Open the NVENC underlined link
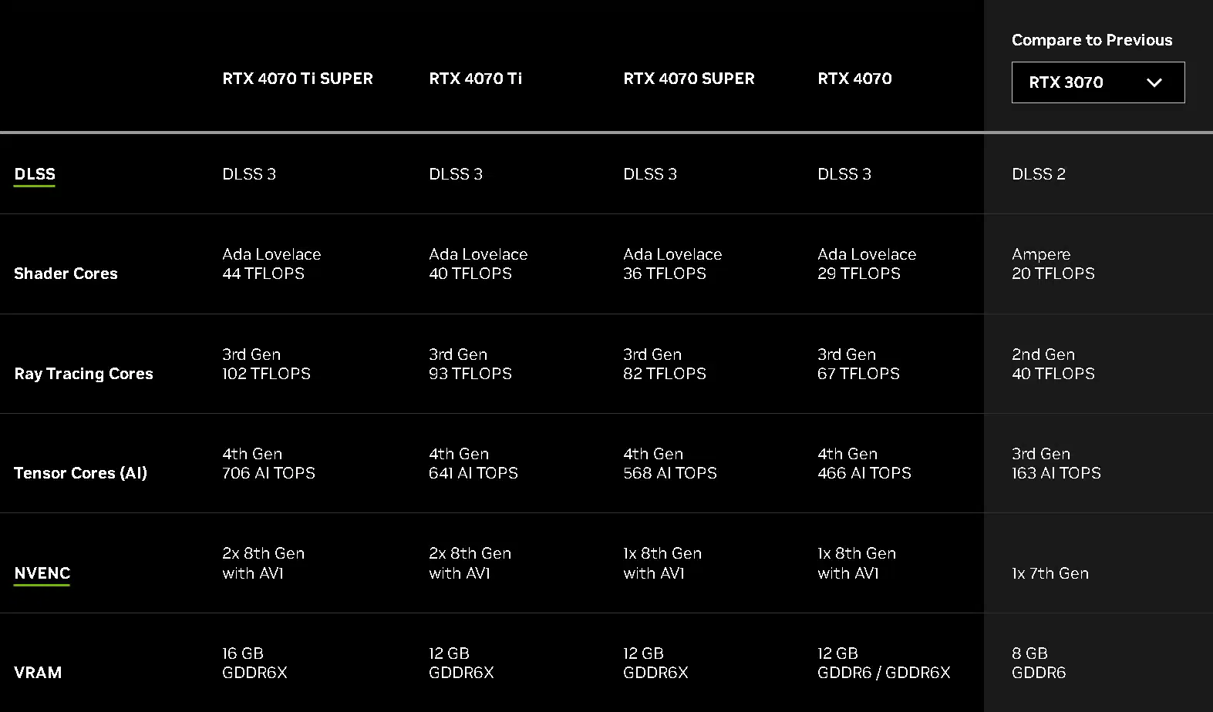 pyautogui.click(x=42, y=573)
